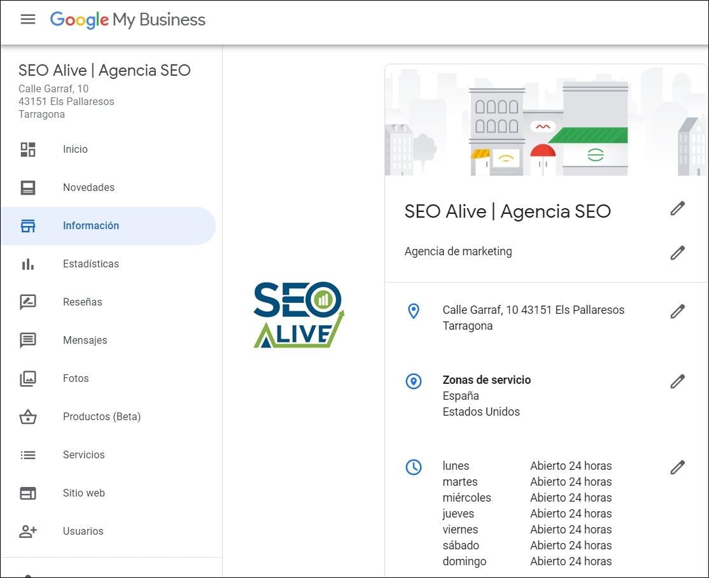
Task: Select the Productos (Beta) basket icon
Action: [x=28, y=416]
